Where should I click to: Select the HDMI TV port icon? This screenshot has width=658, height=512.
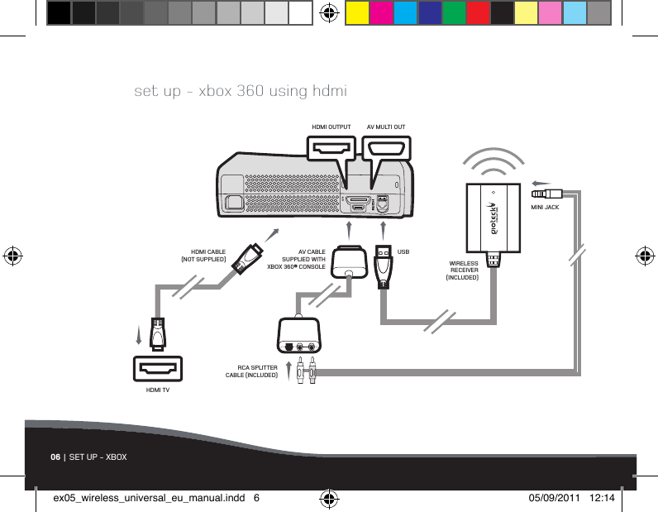pyautogui.click(x=158, y=369)
